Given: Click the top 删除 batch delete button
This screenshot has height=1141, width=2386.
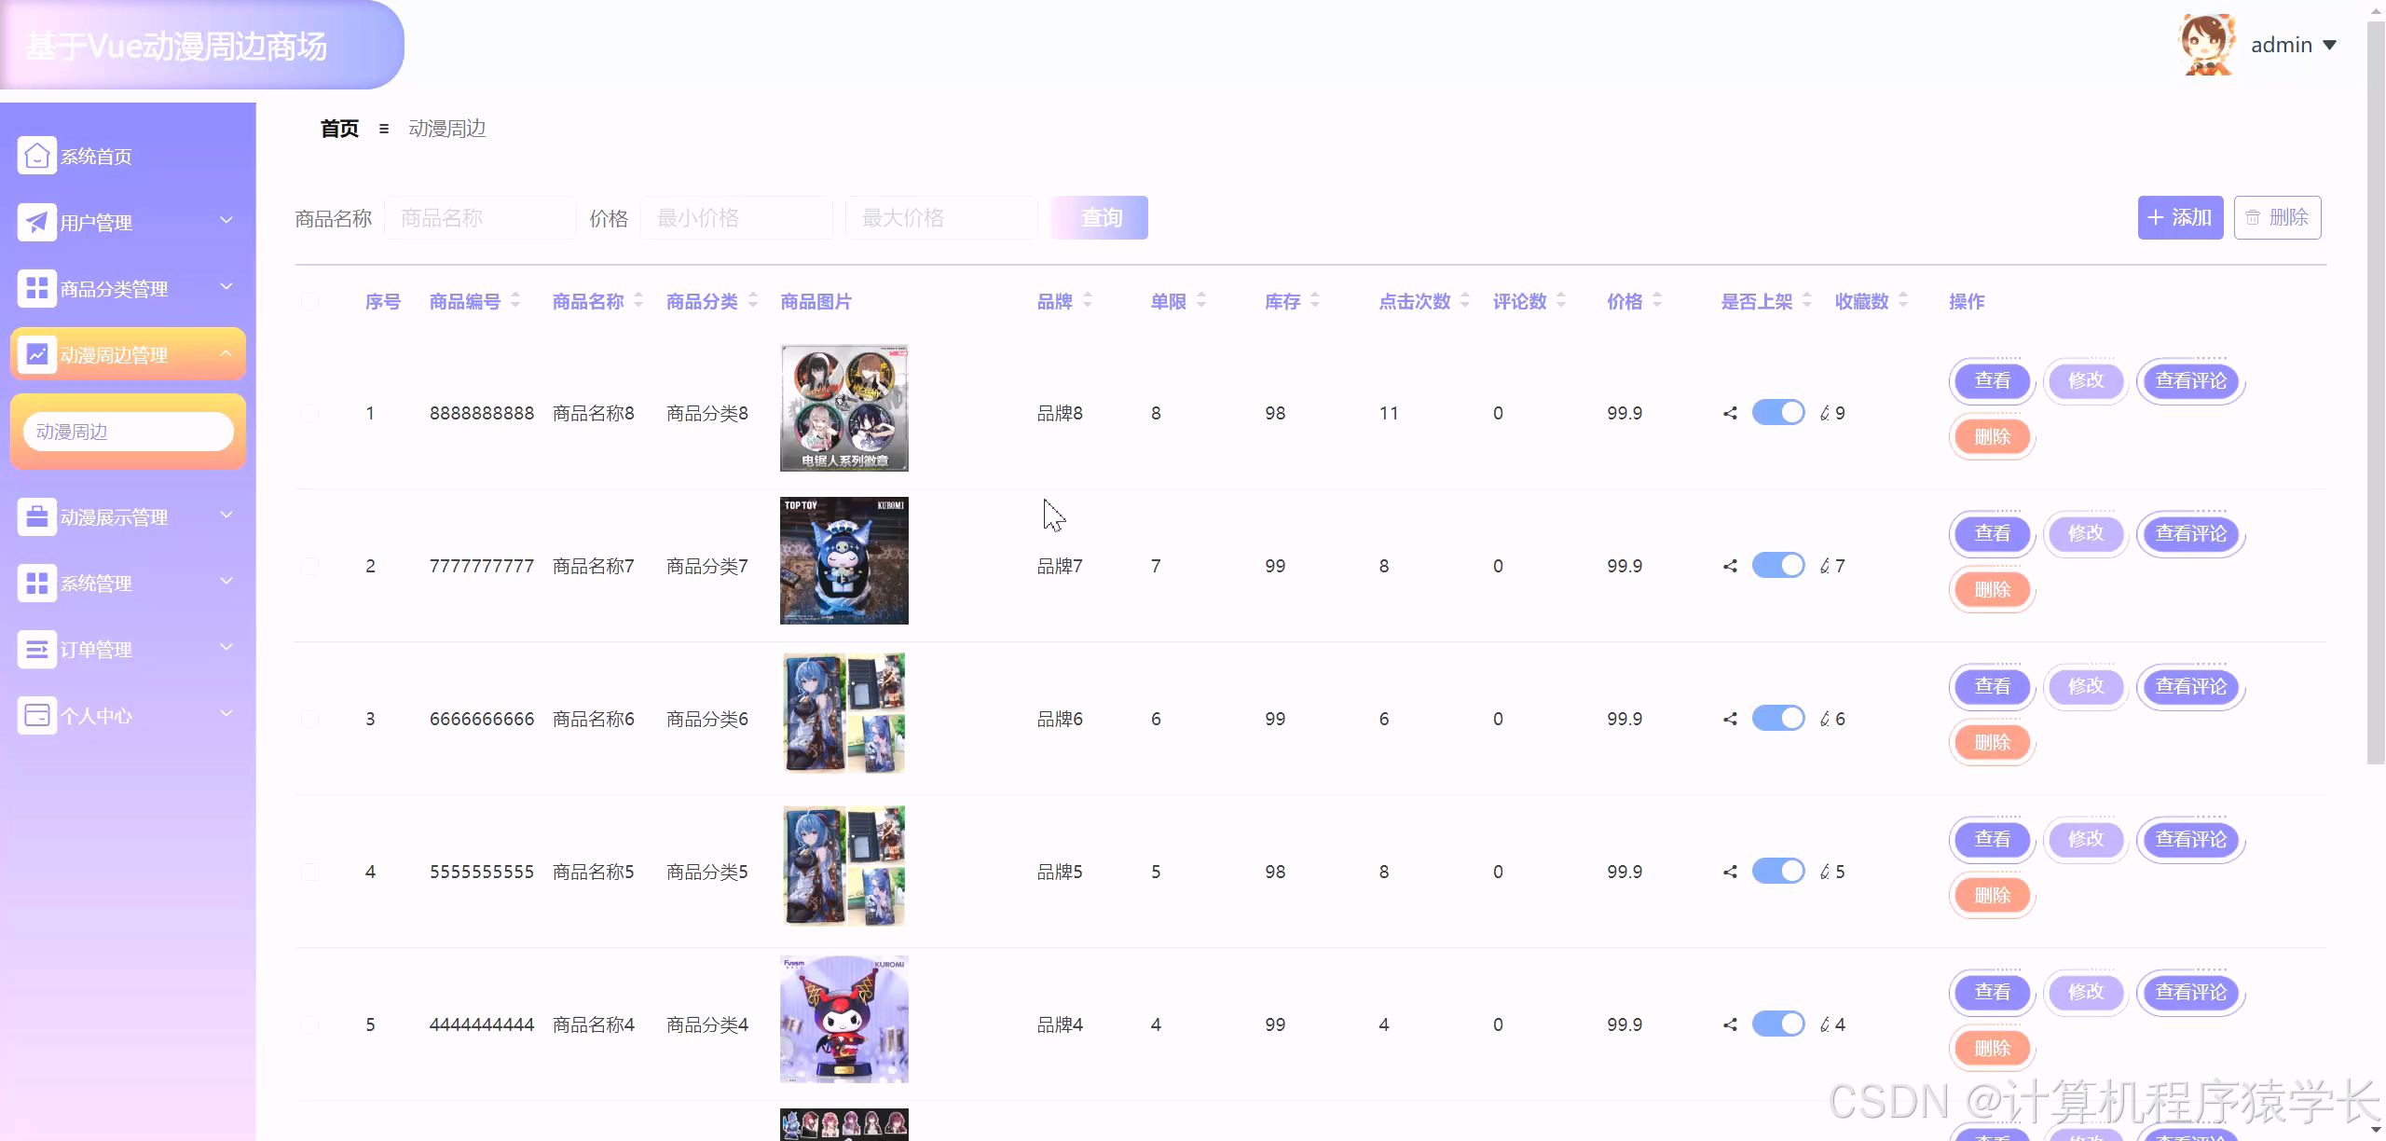Looking at the screenshot, I should [x=2277, y=217].
